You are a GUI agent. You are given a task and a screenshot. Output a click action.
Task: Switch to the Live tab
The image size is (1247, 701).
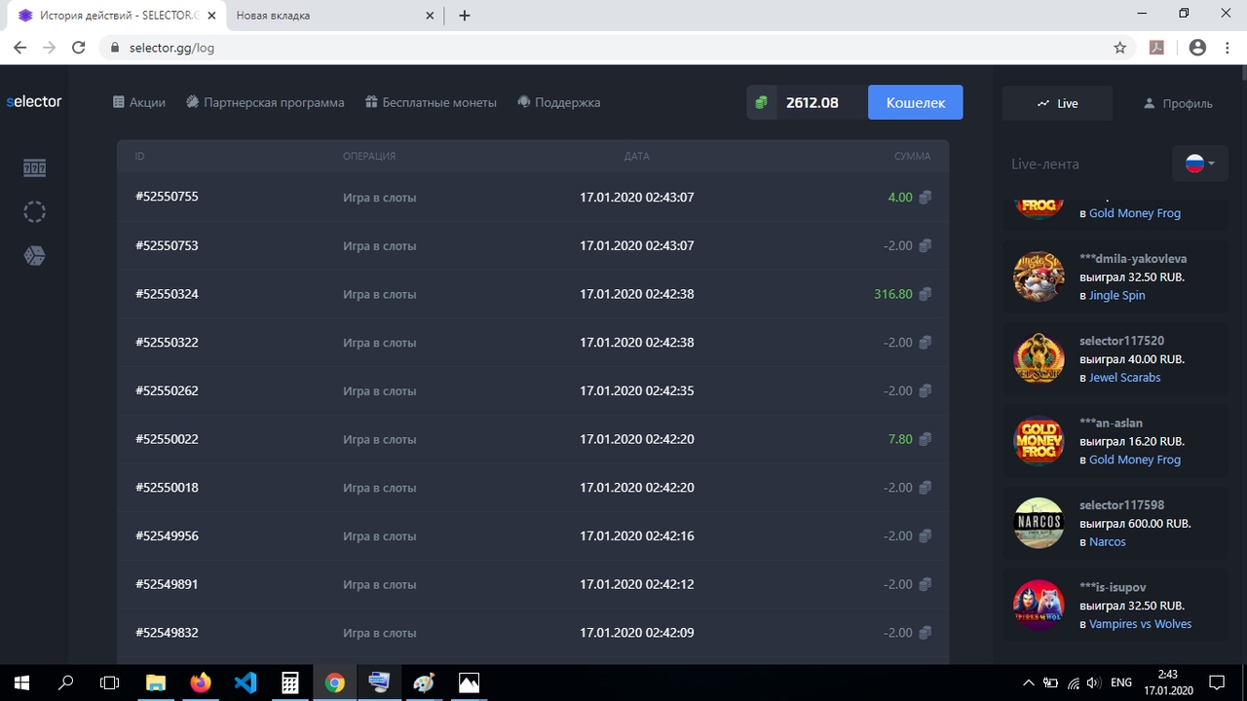pos(1057,103)
